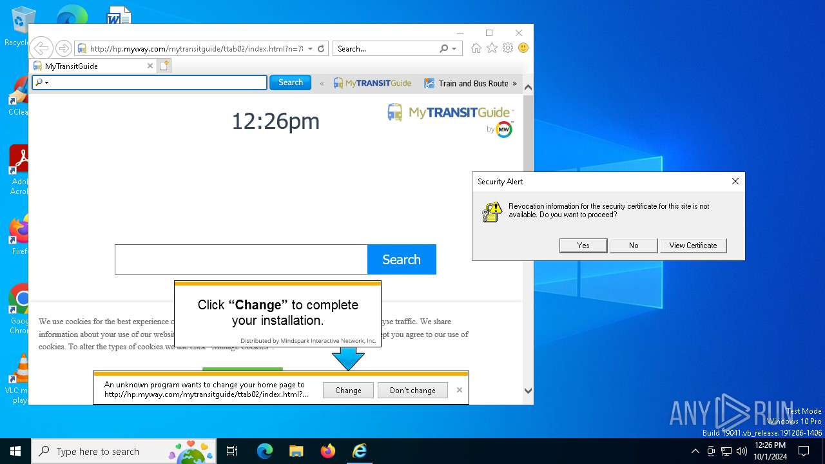Click View Certificate in Security Alert
The image size is (825, 464).
(693, 246)
